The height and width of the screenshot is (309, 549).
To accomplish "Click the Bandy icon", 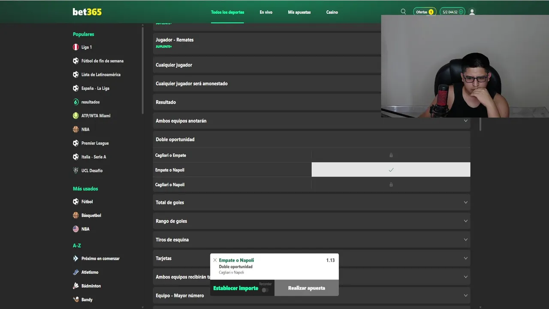I will coord(76,300).
